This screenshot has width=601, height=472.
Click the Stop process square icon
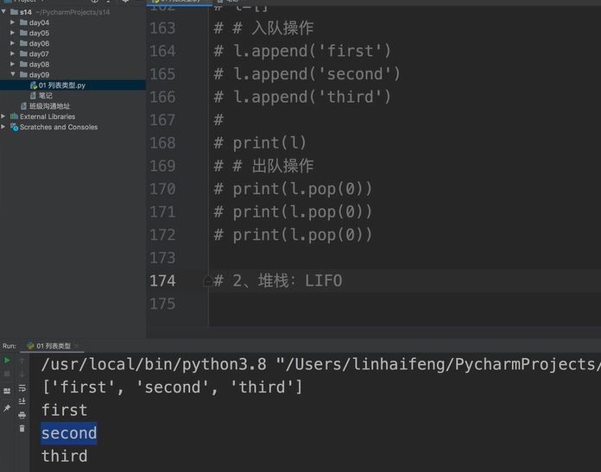[x=8, y=374]
